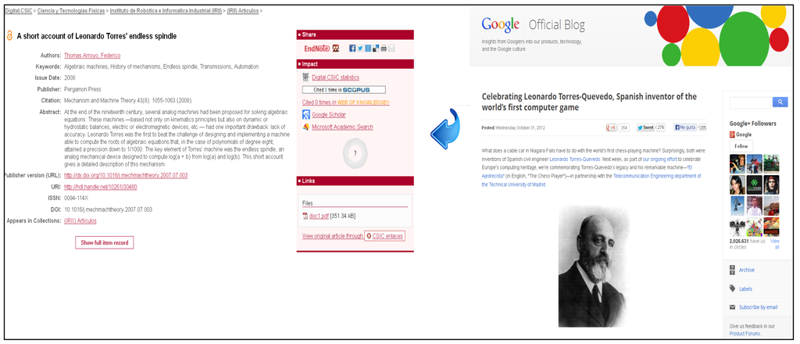Open the doc1.pdf file link
The height and width of the screenshot is (344, 800).
pyautogui.click(x=320, y=215)
